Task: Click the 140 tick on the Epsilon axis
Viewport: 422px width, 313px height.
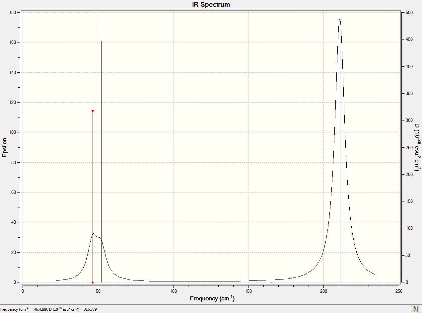Action: pos(13,72)
